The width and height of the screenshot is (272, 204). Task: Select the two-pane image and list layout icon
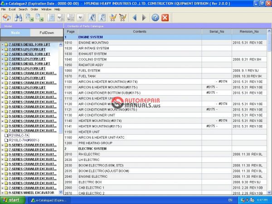(61, 18)
